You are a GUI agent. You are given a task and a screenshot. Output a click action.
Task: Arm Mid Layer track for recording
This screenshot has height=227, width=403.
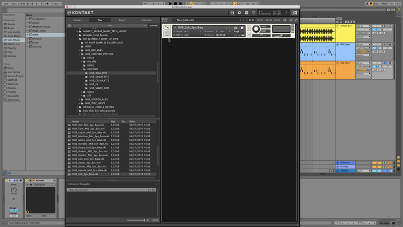coord(390,44)
